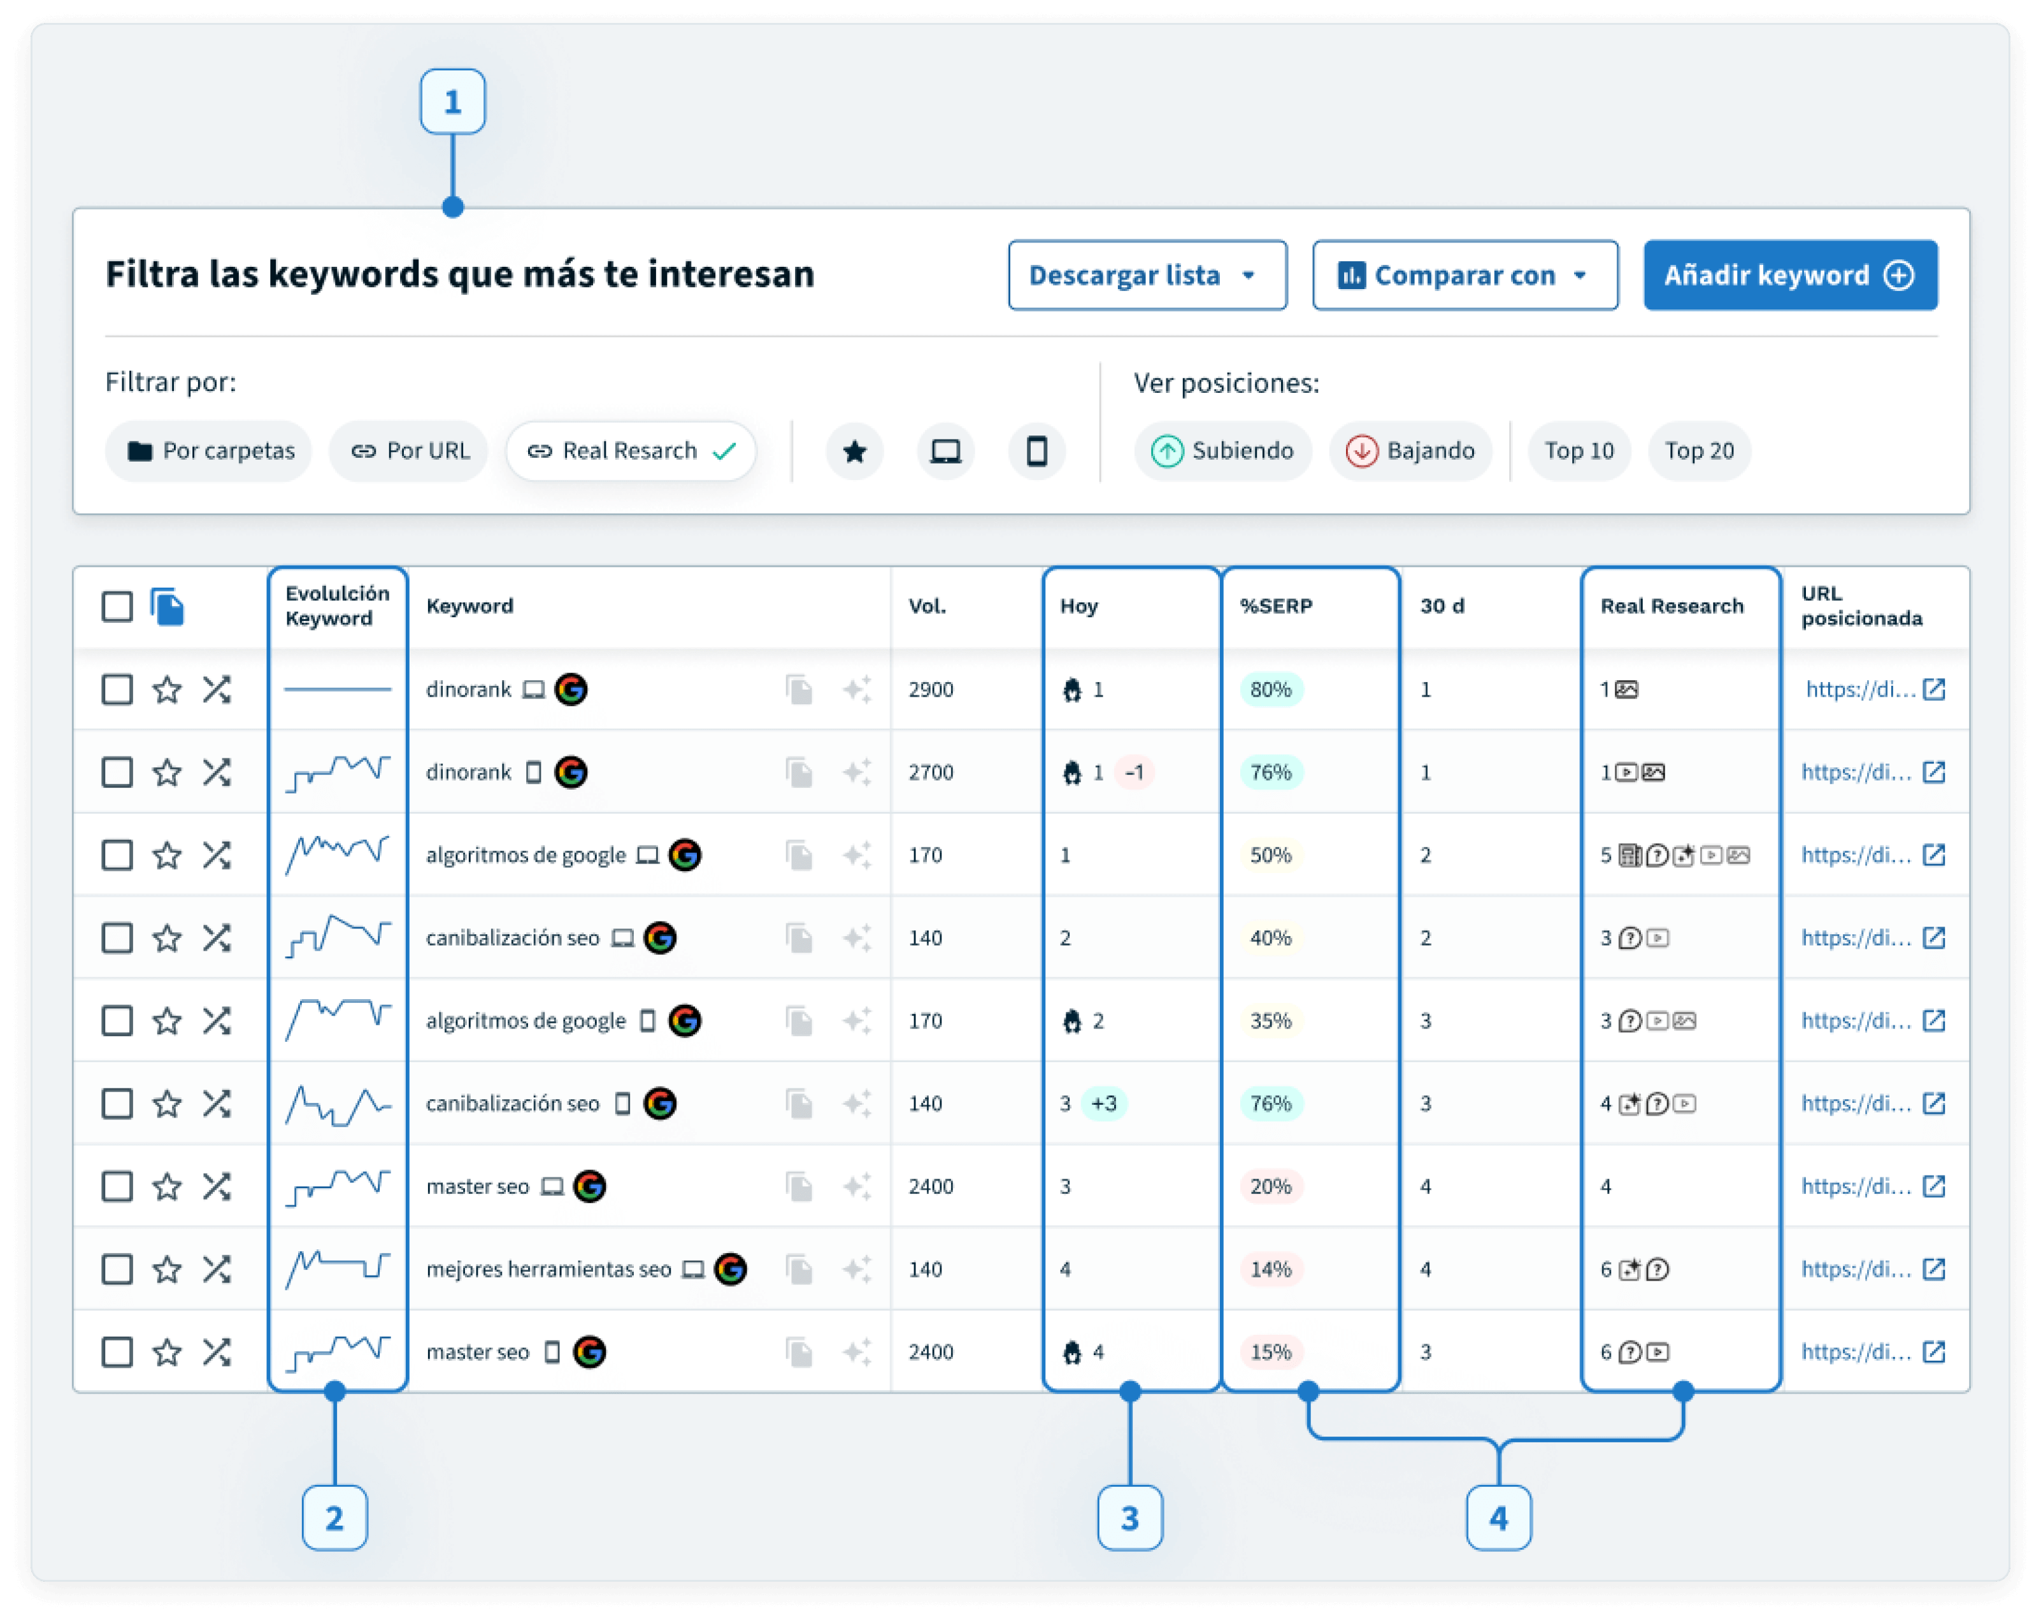Click the 20% SERP badge
The image size is (2041, 1620).
(1270, 1186)
